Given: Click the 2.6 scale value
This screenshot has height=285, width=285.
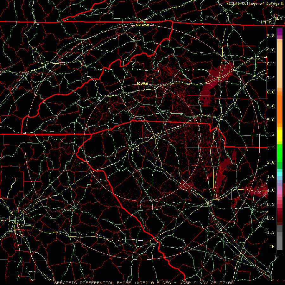Looking at the screenshot, I should click(271, 162).
